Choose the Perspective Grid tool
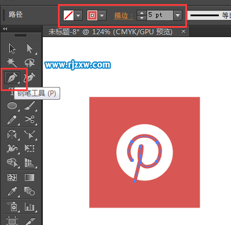The image size is (231, 225). point(30,162)
